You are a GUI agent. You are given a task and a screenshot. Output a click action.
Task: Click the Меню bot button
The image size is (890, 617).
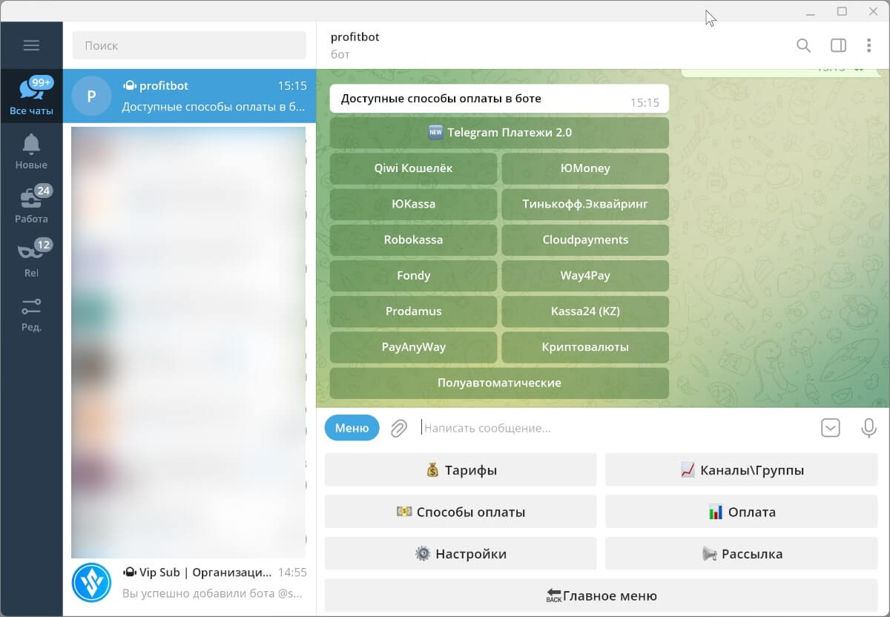coord(352,428)
